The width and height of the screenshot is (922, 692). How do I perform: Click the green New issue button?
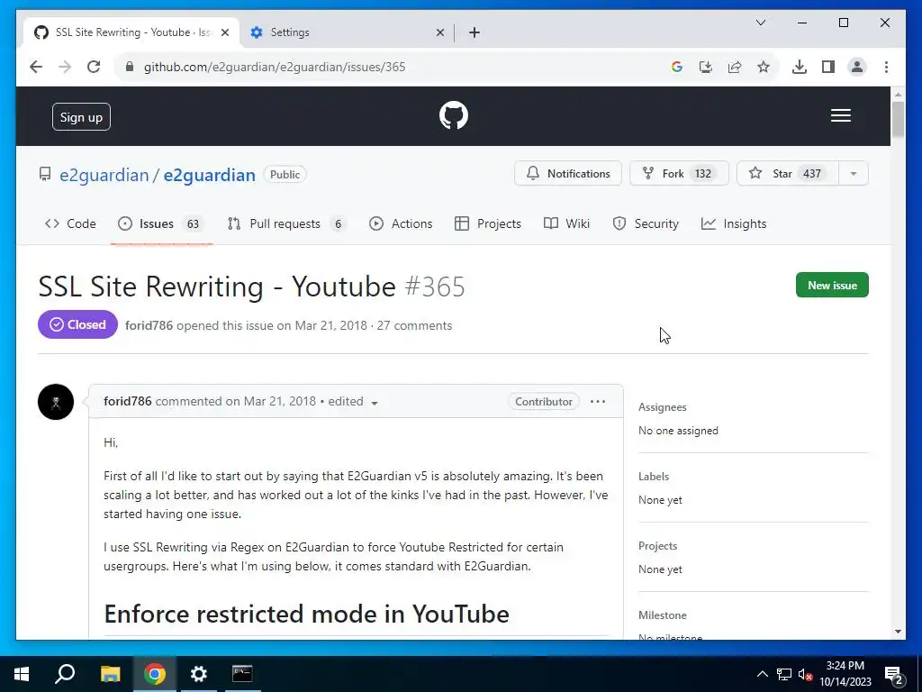(x=832, y=286)
